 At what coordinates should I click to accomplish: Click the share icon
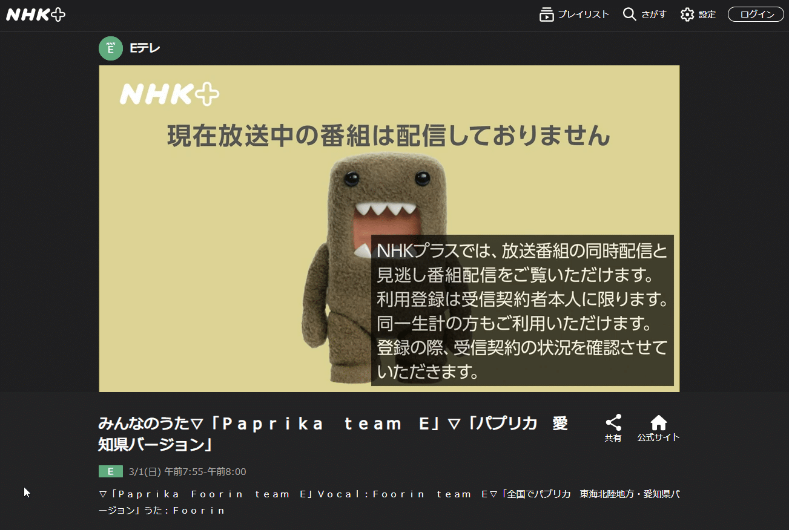613,422
